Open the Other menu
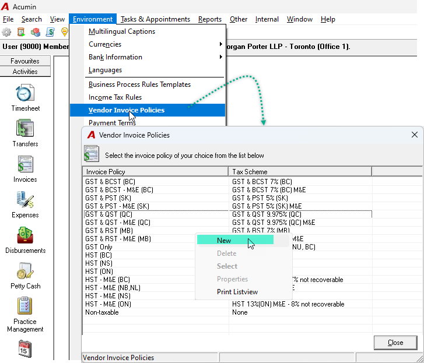 (239, 19)
